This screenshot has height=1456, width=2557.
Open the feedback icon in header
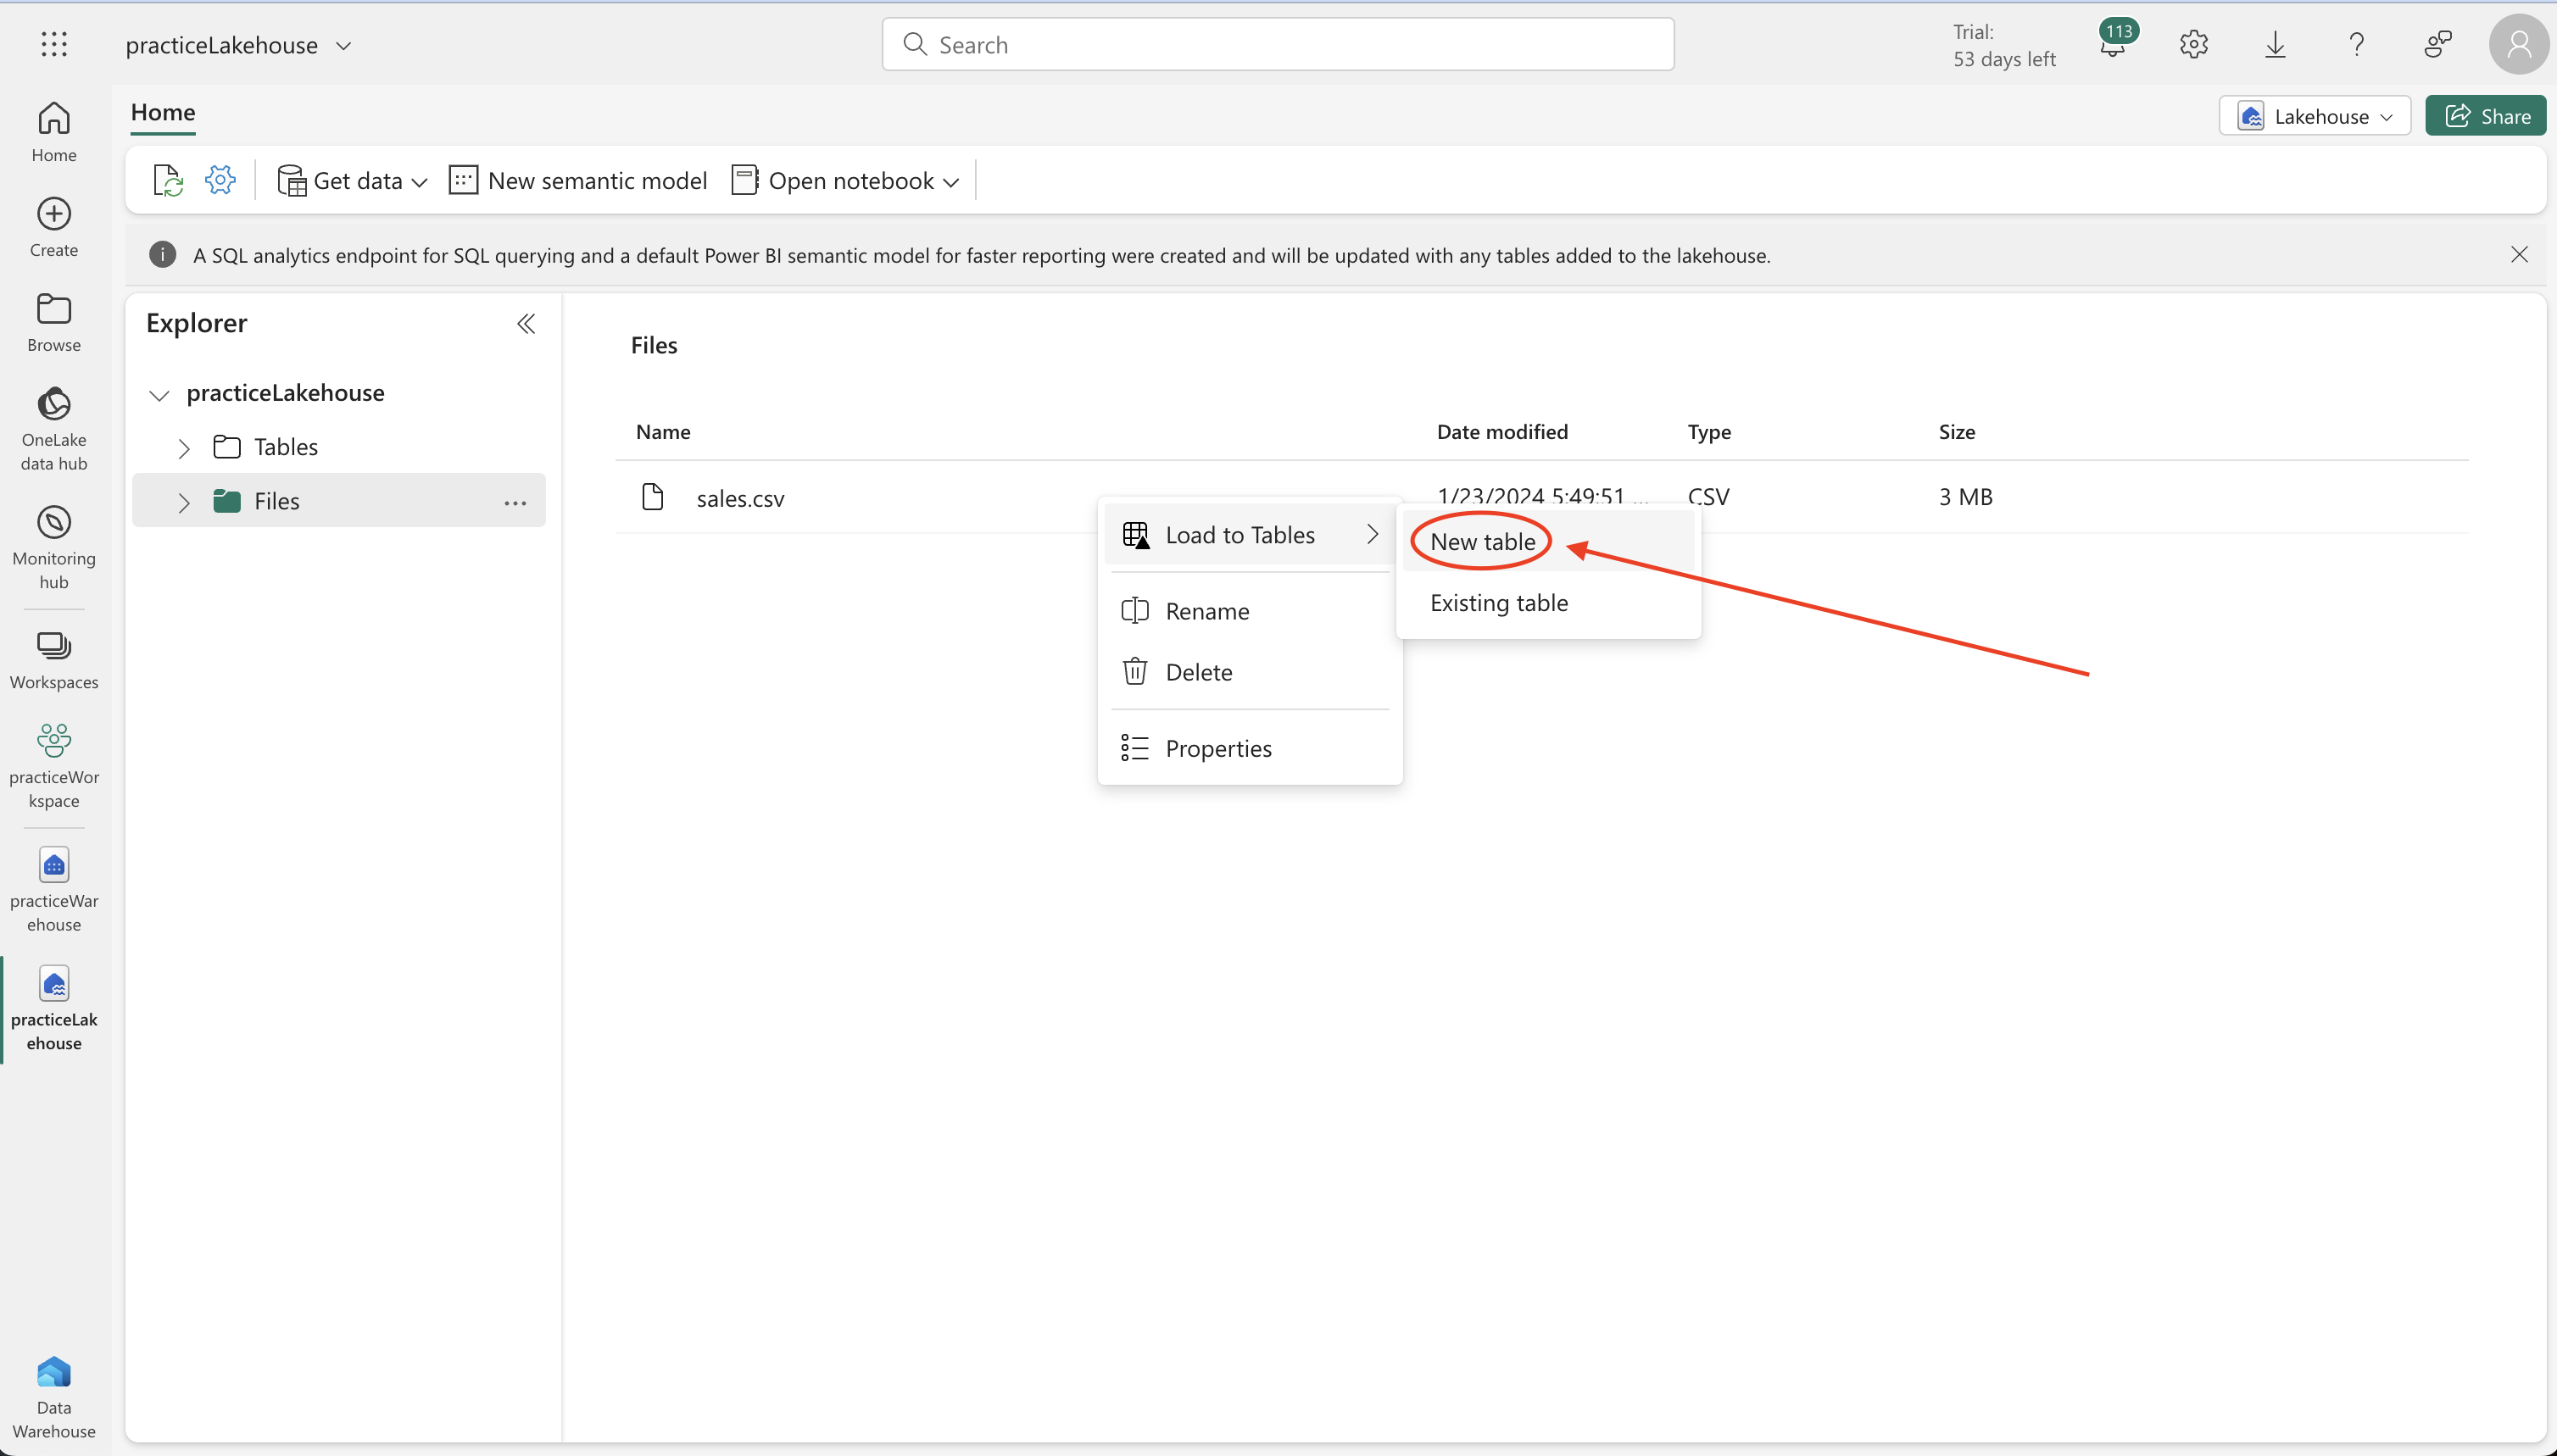point(2438,44)
